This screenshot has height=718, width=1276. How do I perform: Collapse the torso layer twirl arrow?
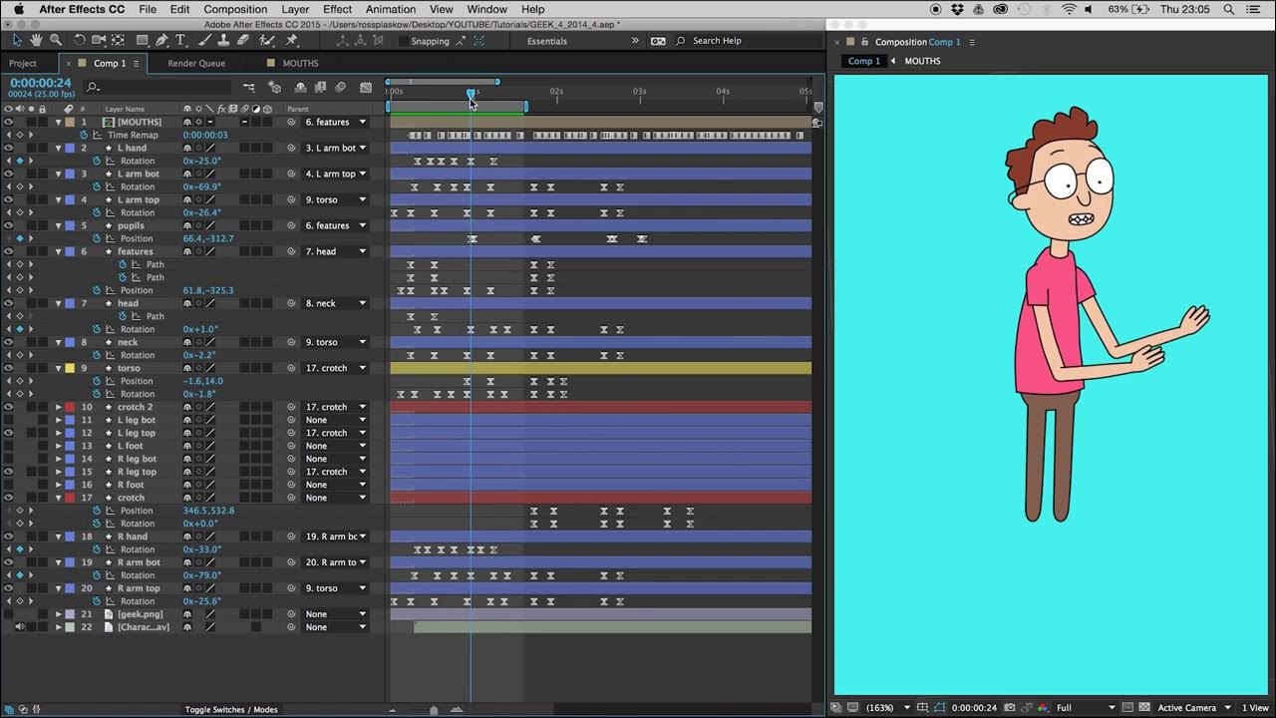point(58,368)
